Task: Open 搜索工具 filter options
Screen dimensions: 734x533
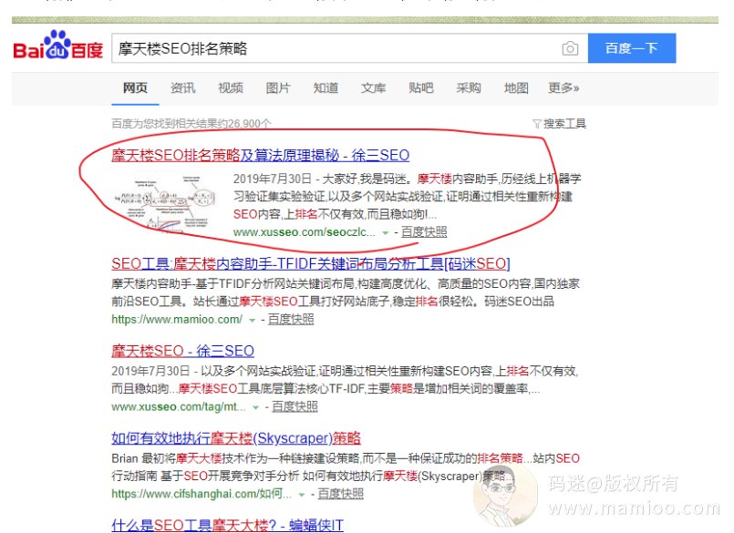Action: 560,124
